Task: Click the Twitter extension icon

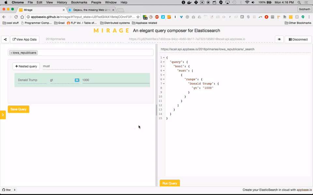Action: point(163,17)
